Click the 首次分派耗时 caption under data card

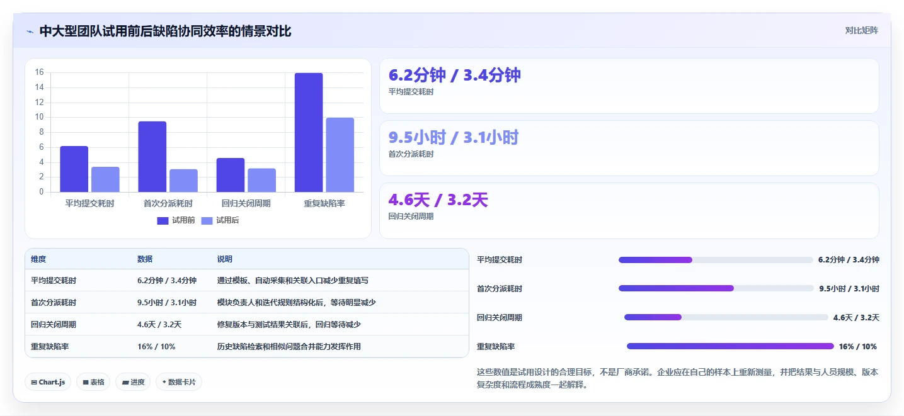pyautogui.click(x=411, y=154)
